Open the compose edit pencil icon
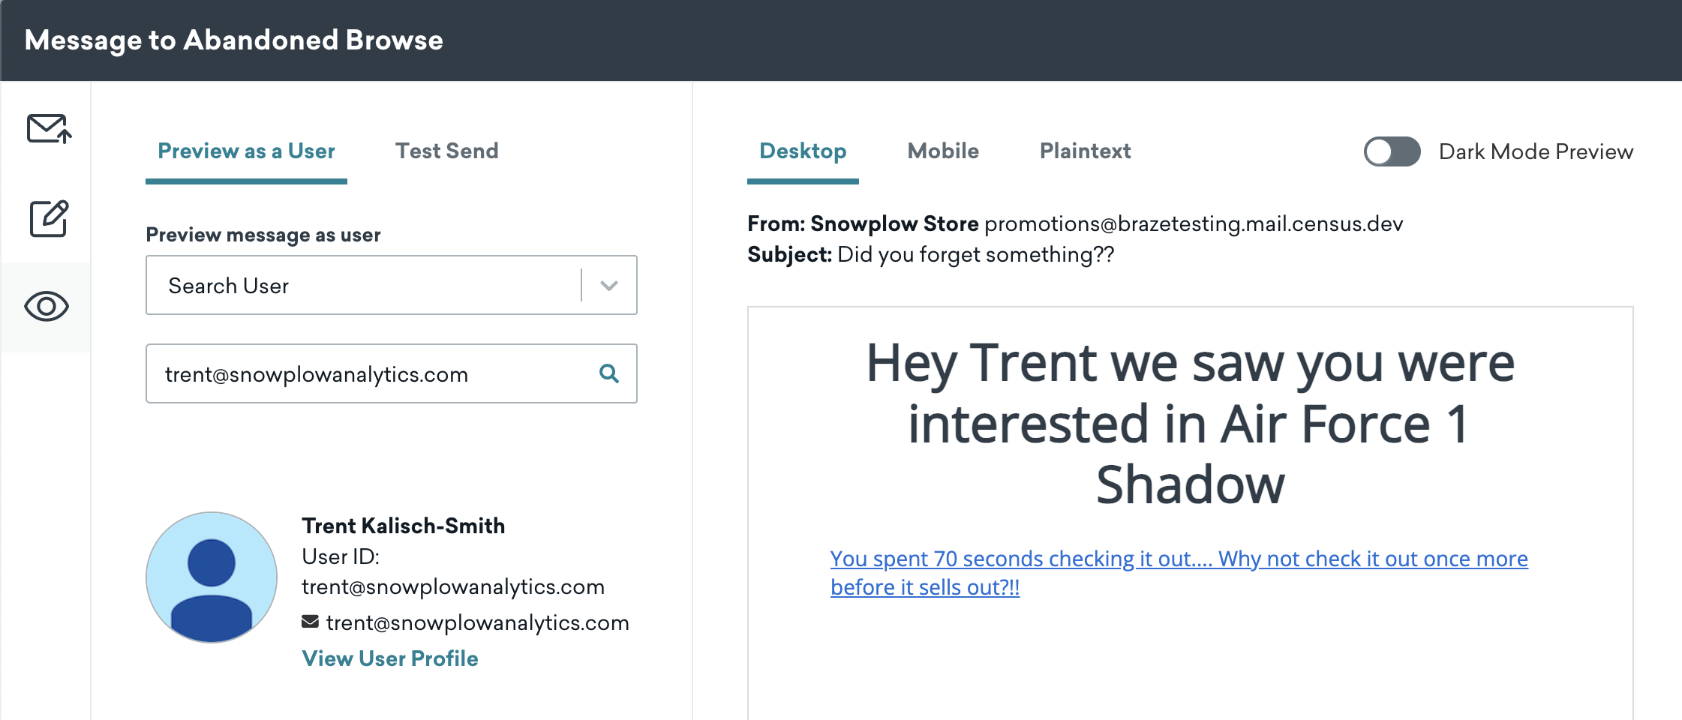1682x720 pixels. click(49, 218)
